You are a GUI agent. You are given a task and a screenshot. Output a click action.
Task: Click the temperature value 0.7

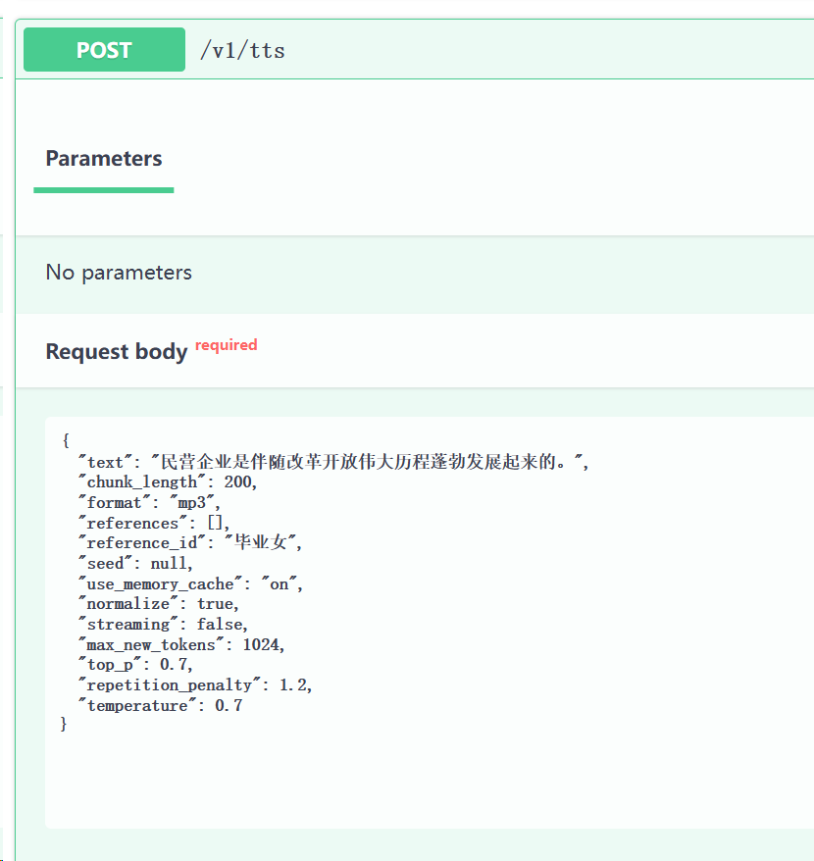point(229,706)
